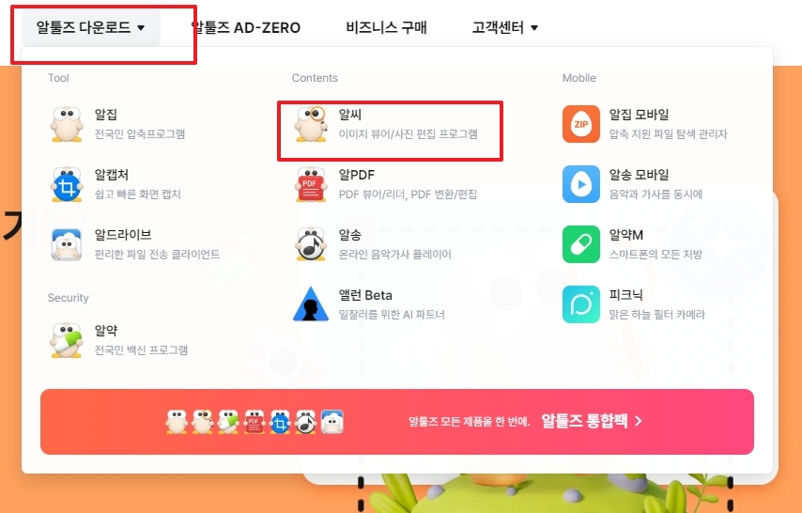This screenshot has height=513, width=802.
Task: Click the 알캡처 blue crop icon
Action: 67,184
